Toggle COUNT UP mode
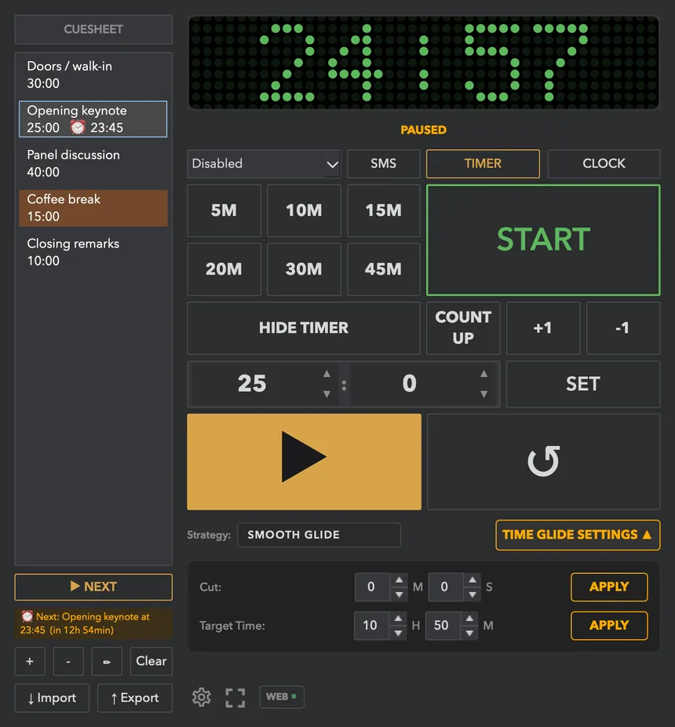 463,328
